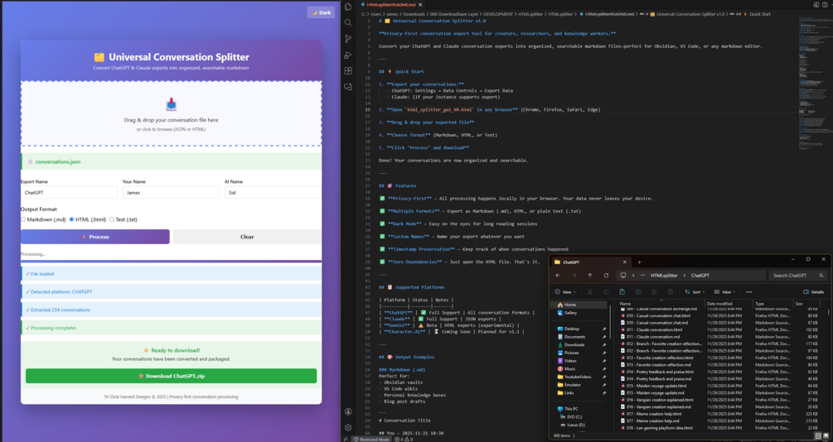Open the Accounts icon in VS Code
The width and height of the screenshot is (833, 442).
click(x=348, y=411)
